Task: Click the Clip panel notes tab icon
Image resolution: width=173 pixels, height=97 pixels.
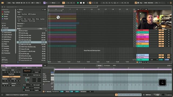Action: tap(6, 68)
